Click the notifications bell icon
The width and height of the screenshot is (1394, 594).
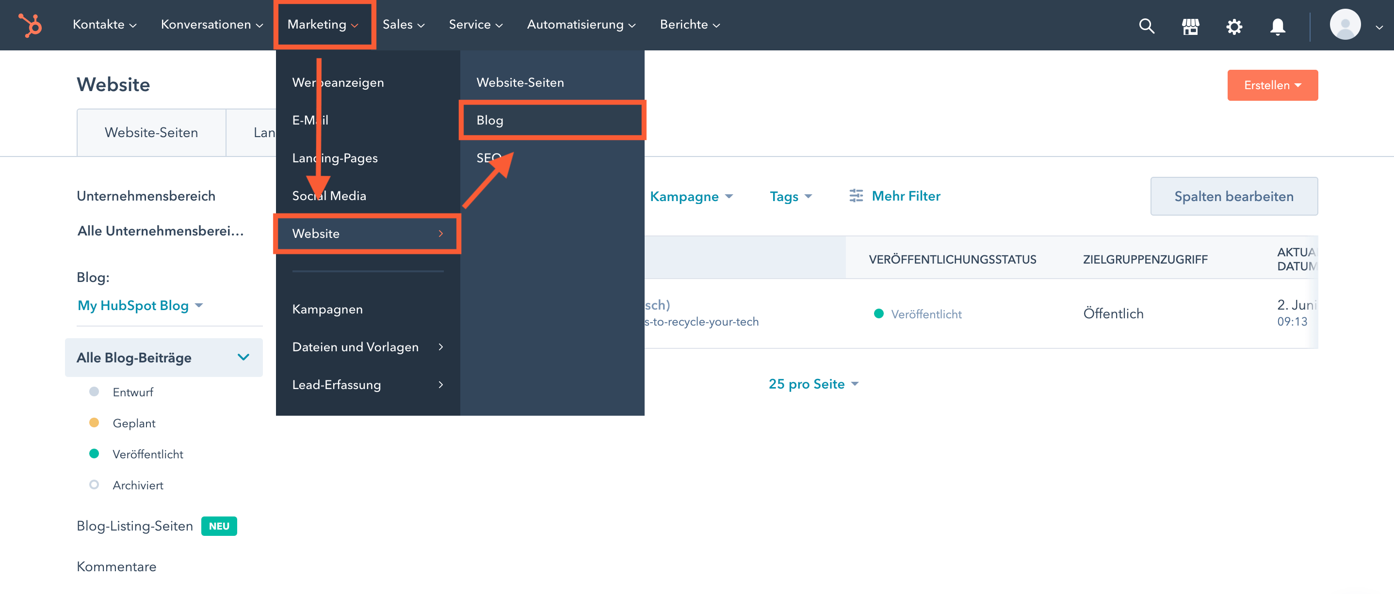[x=1277, y=26]
